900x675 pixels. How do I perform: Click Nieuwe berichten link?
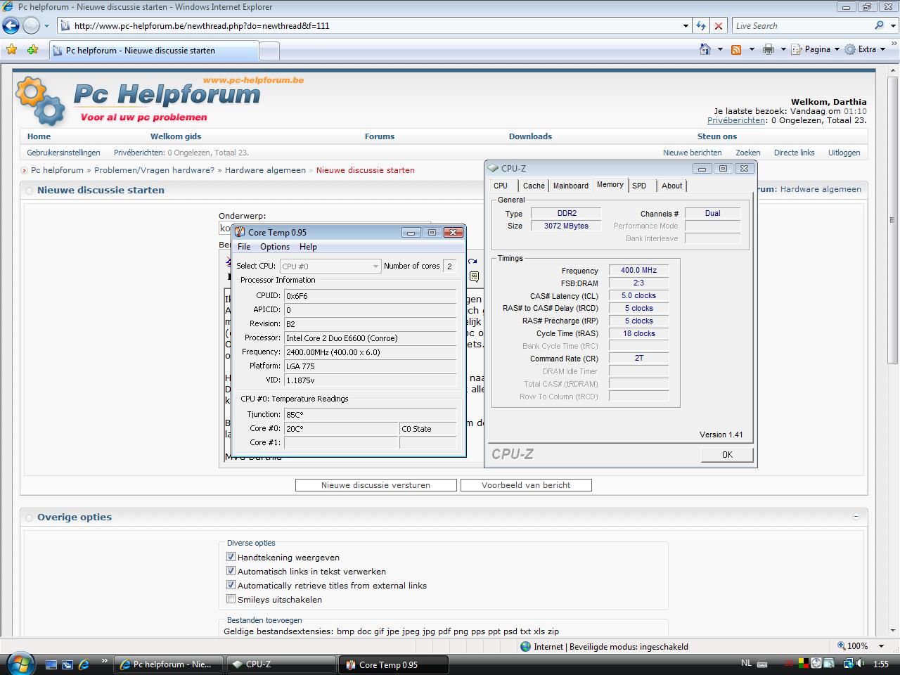[692, 153]
